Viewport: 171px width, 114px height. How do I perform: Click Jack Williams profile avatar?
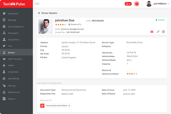pos(149,4)
